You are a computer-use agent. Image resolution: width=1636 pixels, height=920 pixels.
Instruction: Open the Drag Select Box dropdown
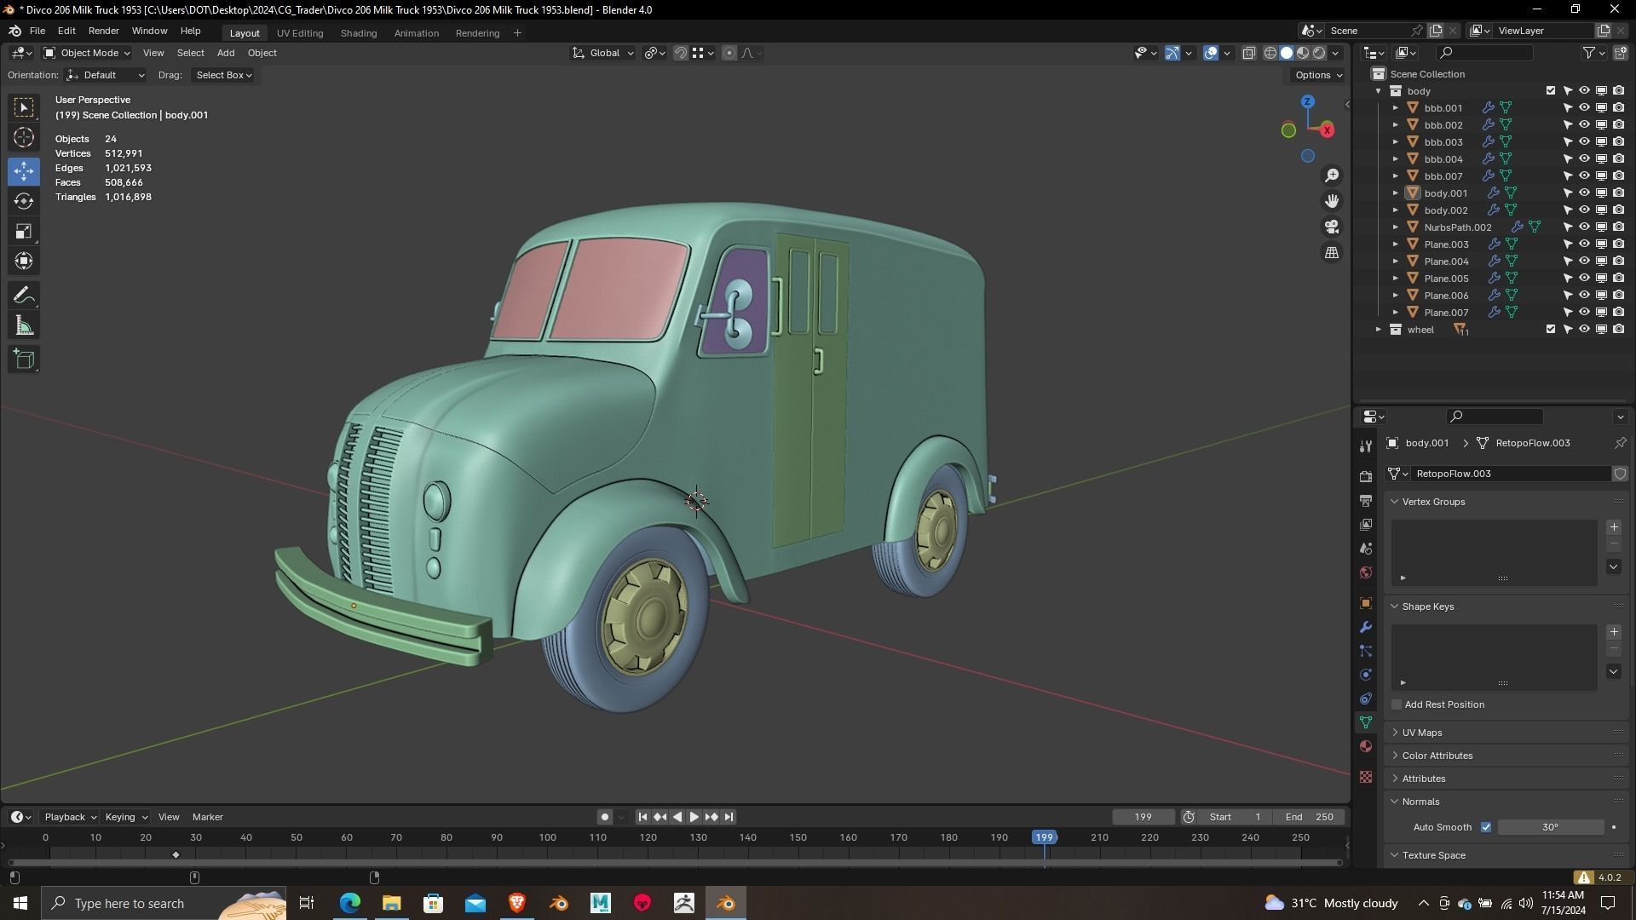(223, 75)
